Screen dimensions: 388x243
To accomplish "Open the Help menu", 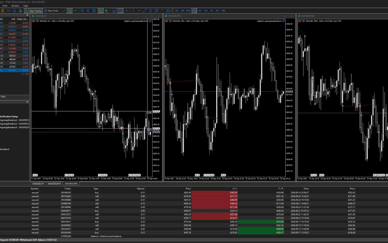I will pos(25,6).
